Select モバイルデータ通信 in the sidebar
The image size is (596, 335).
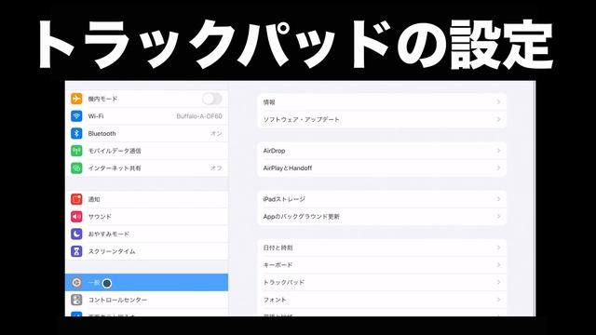147,151
